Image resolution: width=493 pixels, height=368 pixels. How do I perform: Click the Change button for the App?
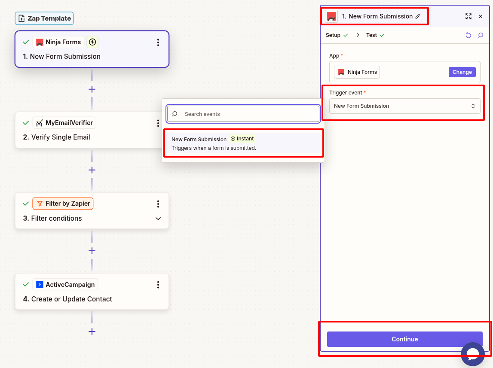(462, 72)
